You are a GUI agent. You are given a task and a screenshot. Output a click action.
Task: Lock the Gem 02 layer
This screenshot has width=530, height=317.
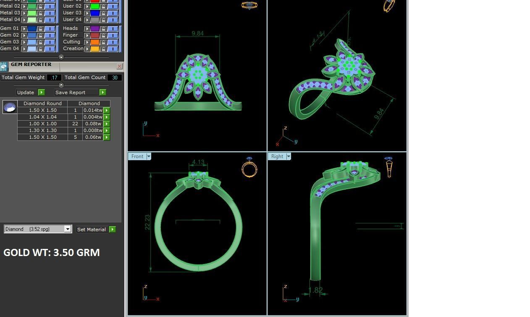point(40,35)
